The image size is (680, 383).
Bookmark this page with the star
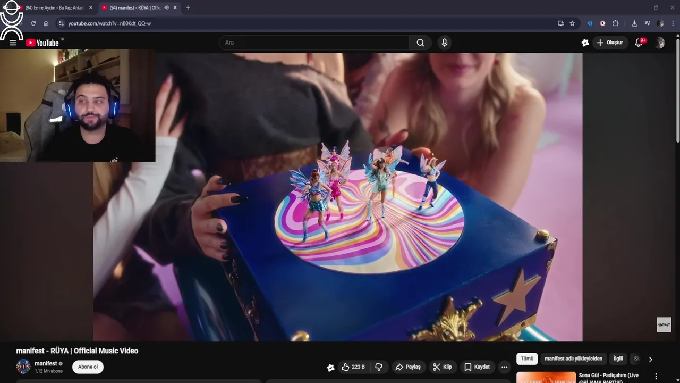[x=572, y=23]
